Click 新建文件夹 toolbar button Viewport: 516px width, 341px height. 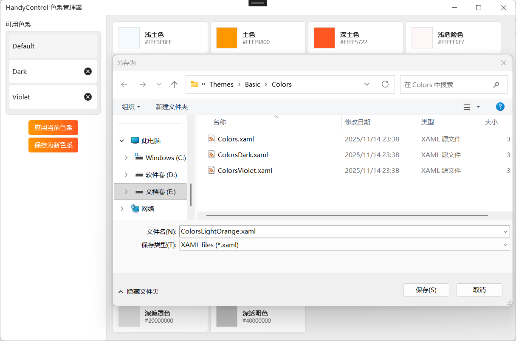[x=172, y=107]
